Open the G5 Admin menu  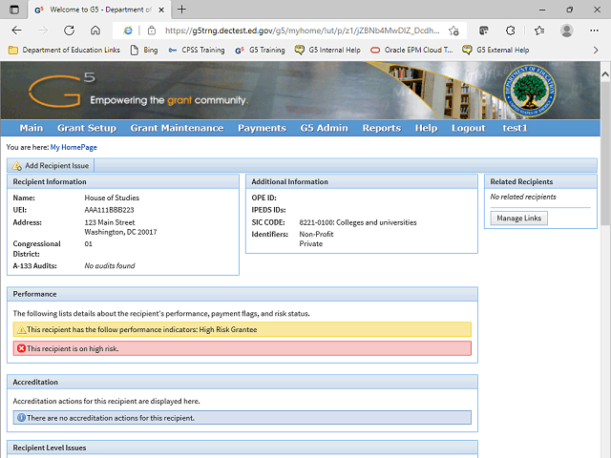pyautogui.click(x=324, y=128)
